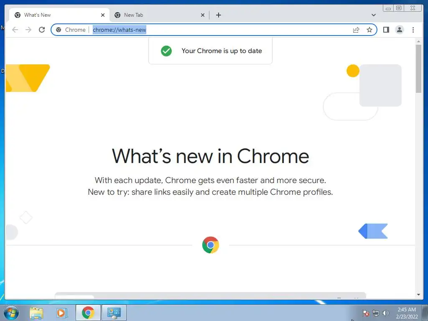The height and width of the screenshot is (321, 428).
Task: Click the Chrome taskbar button
Action: click(88, 313)
